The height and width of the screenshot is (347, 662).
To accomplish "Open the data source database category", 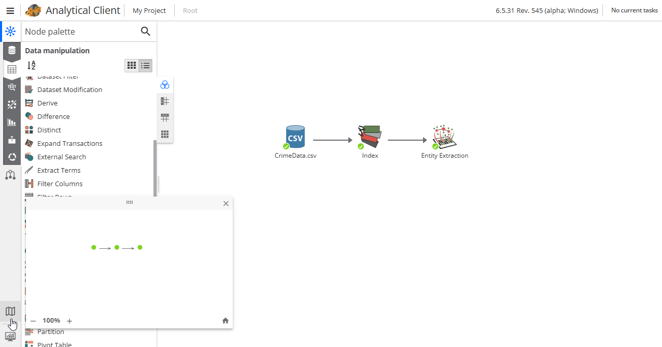I will click(11, 50).
